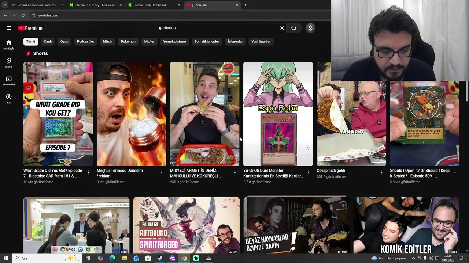Reload the YouTube page
Screen dimensions: 469x263
click(23, 15)
